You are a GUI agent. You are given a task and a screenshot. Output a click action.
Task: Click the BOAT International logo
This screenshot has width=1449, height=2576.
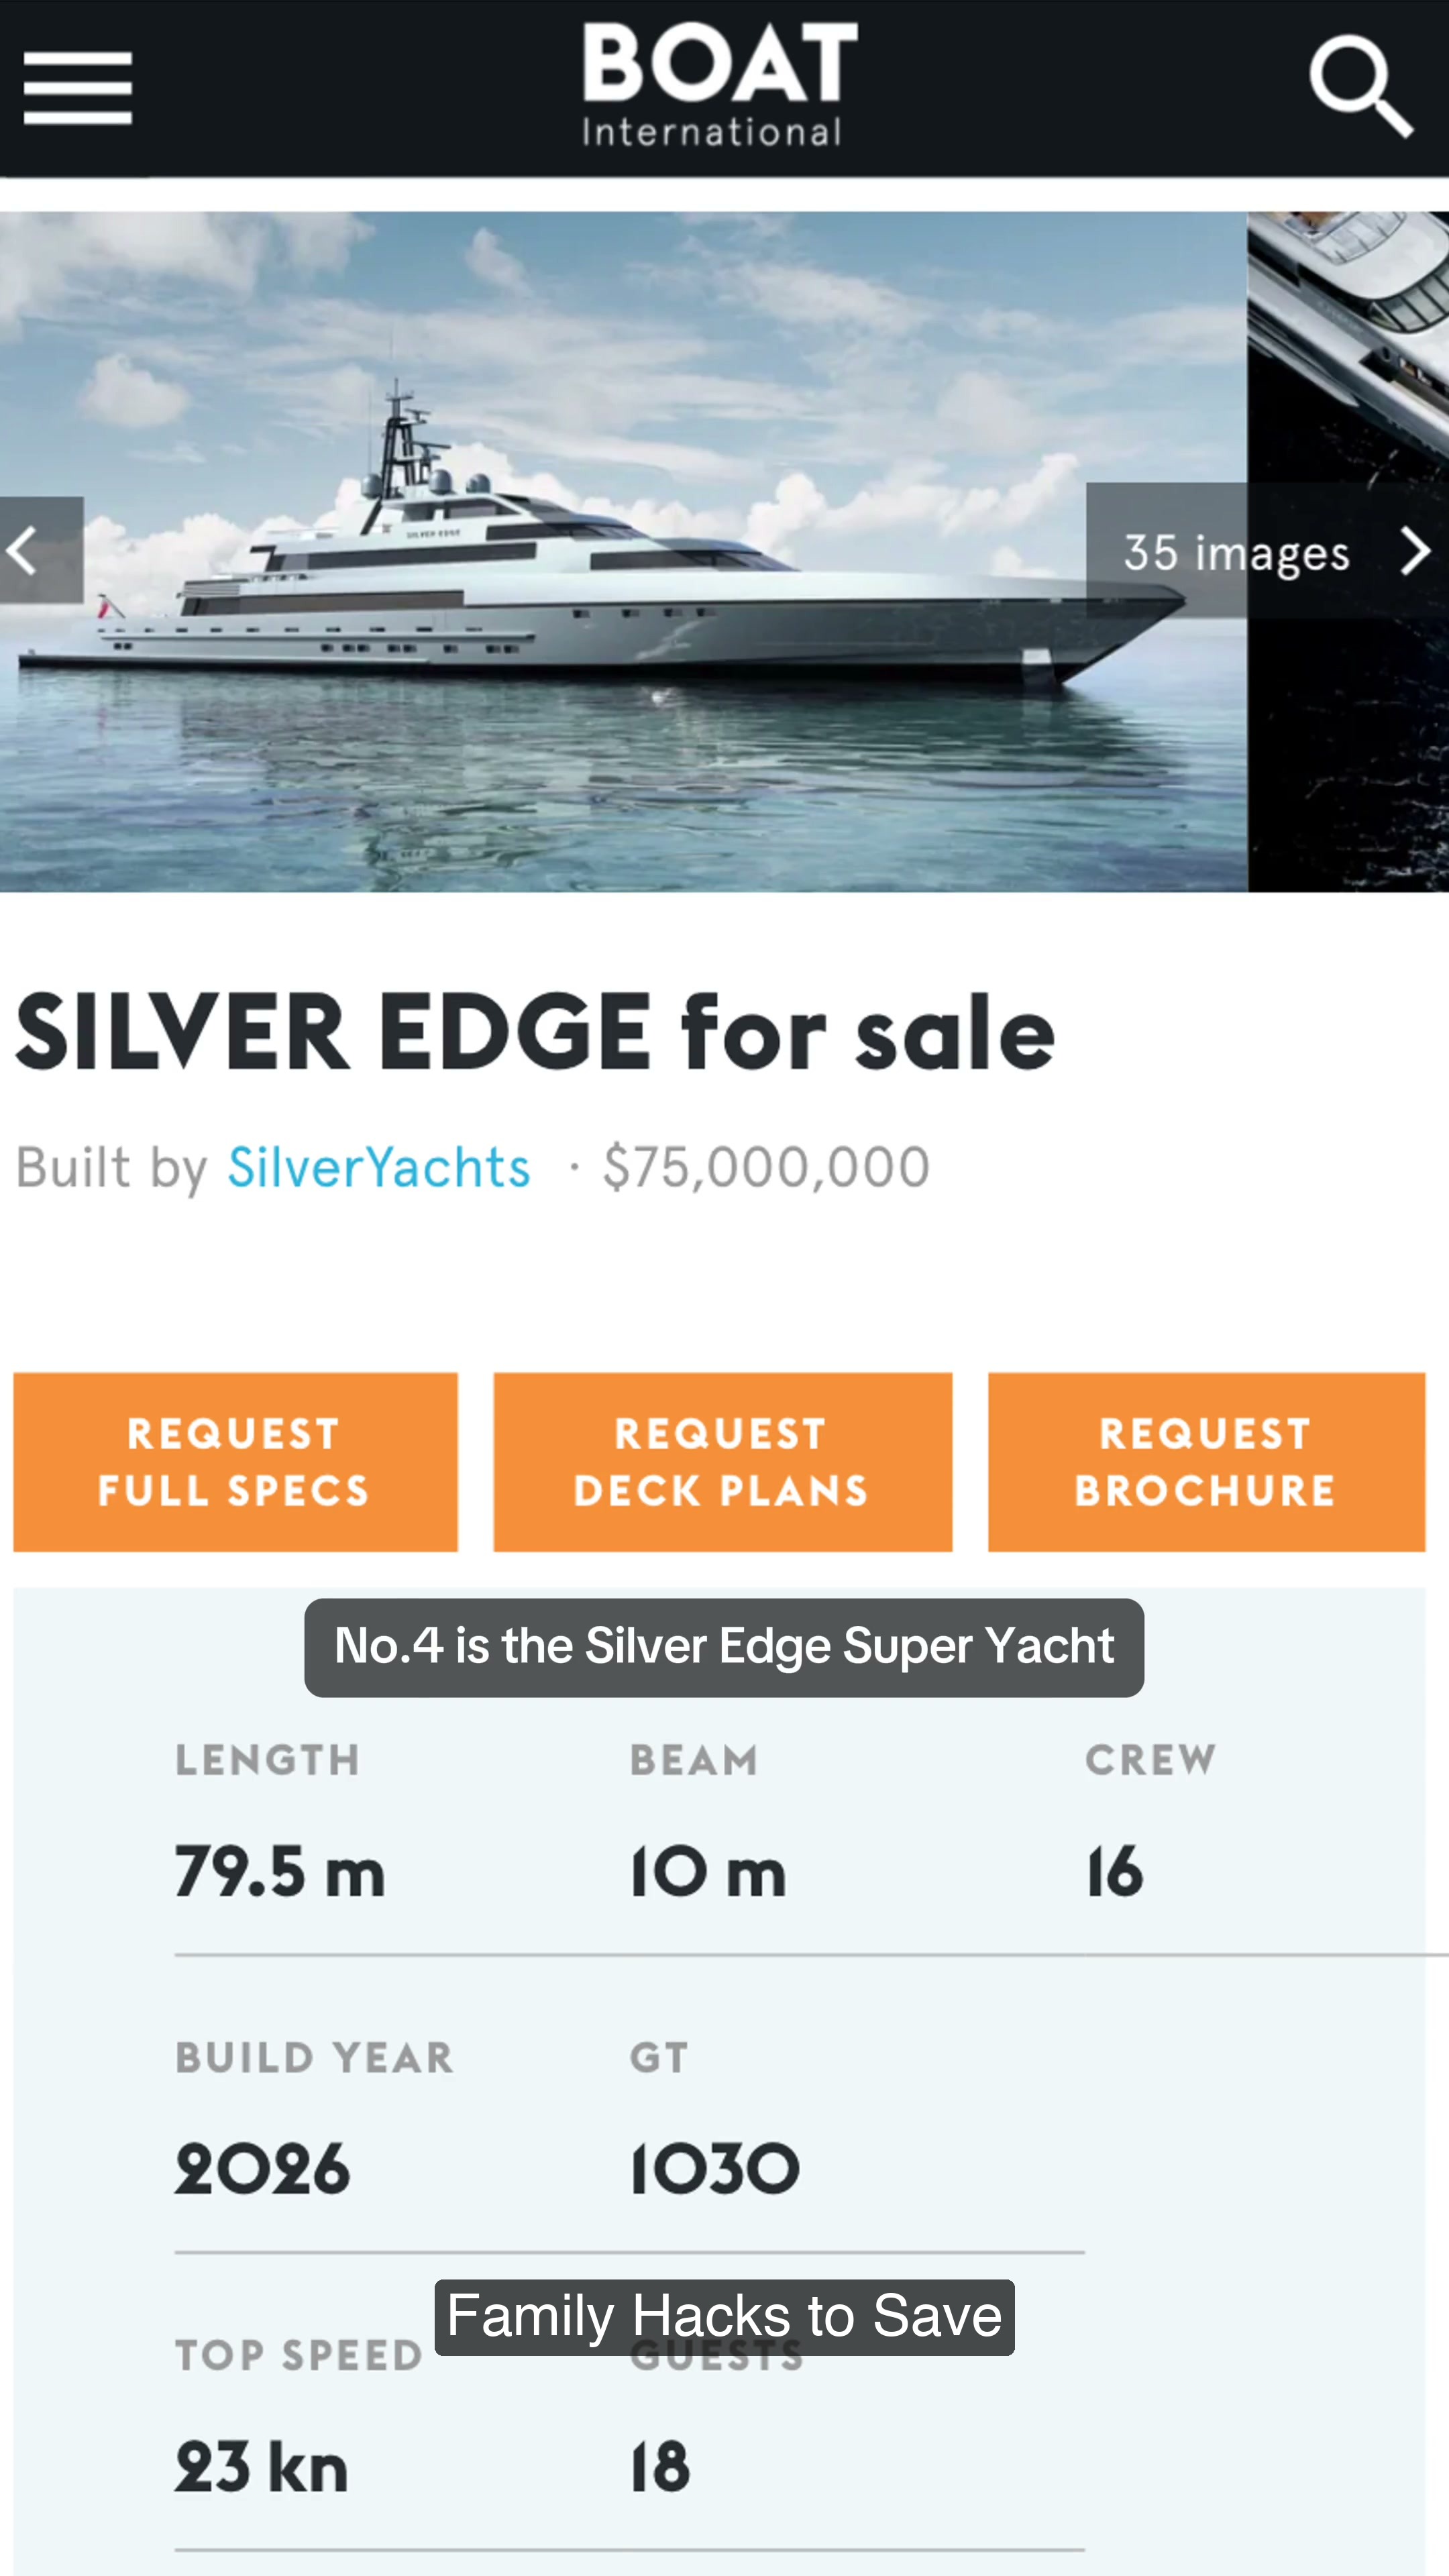pyautogui.click(x=720, y=86)
